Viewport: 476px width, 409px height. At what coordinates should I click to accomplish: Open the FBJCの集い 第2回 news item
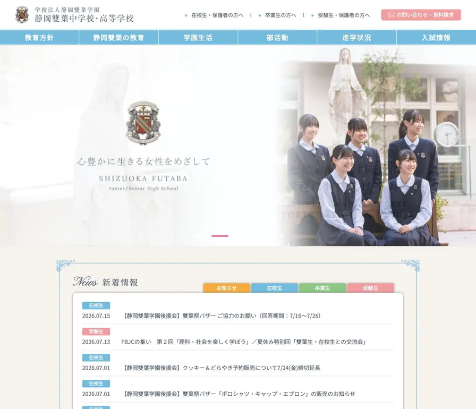point(244,342)
